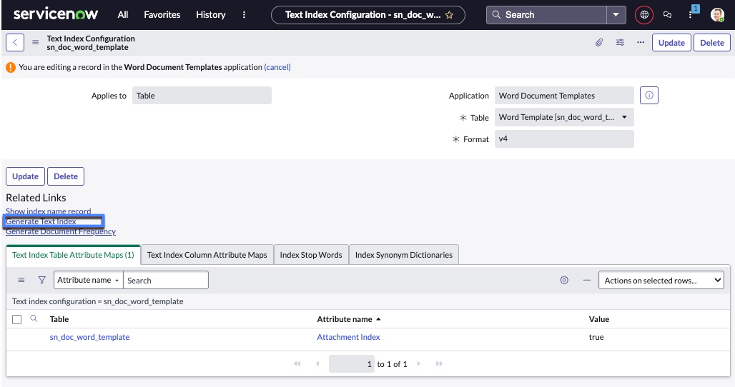Image resolution: width=735 pixels, height=387 pixels.
Task: Click the true value cell
Action: pos(596,337)
